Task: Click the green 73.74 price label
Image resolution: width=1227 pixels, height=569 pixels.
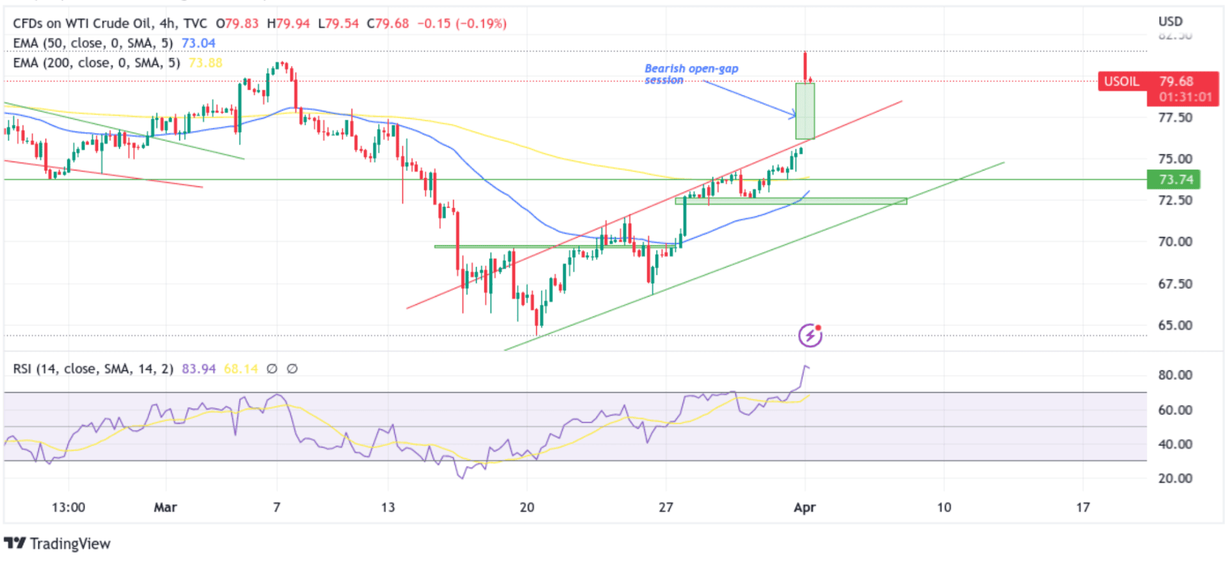Action: click(x=1174, y=179)
